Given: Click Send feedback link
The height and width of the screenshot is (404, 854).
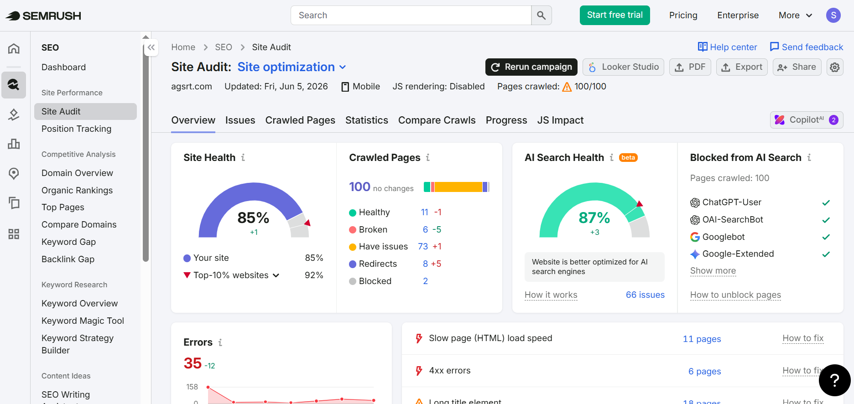Looking at the screenshot, I should pyautogui.click(x=807, y=47).
